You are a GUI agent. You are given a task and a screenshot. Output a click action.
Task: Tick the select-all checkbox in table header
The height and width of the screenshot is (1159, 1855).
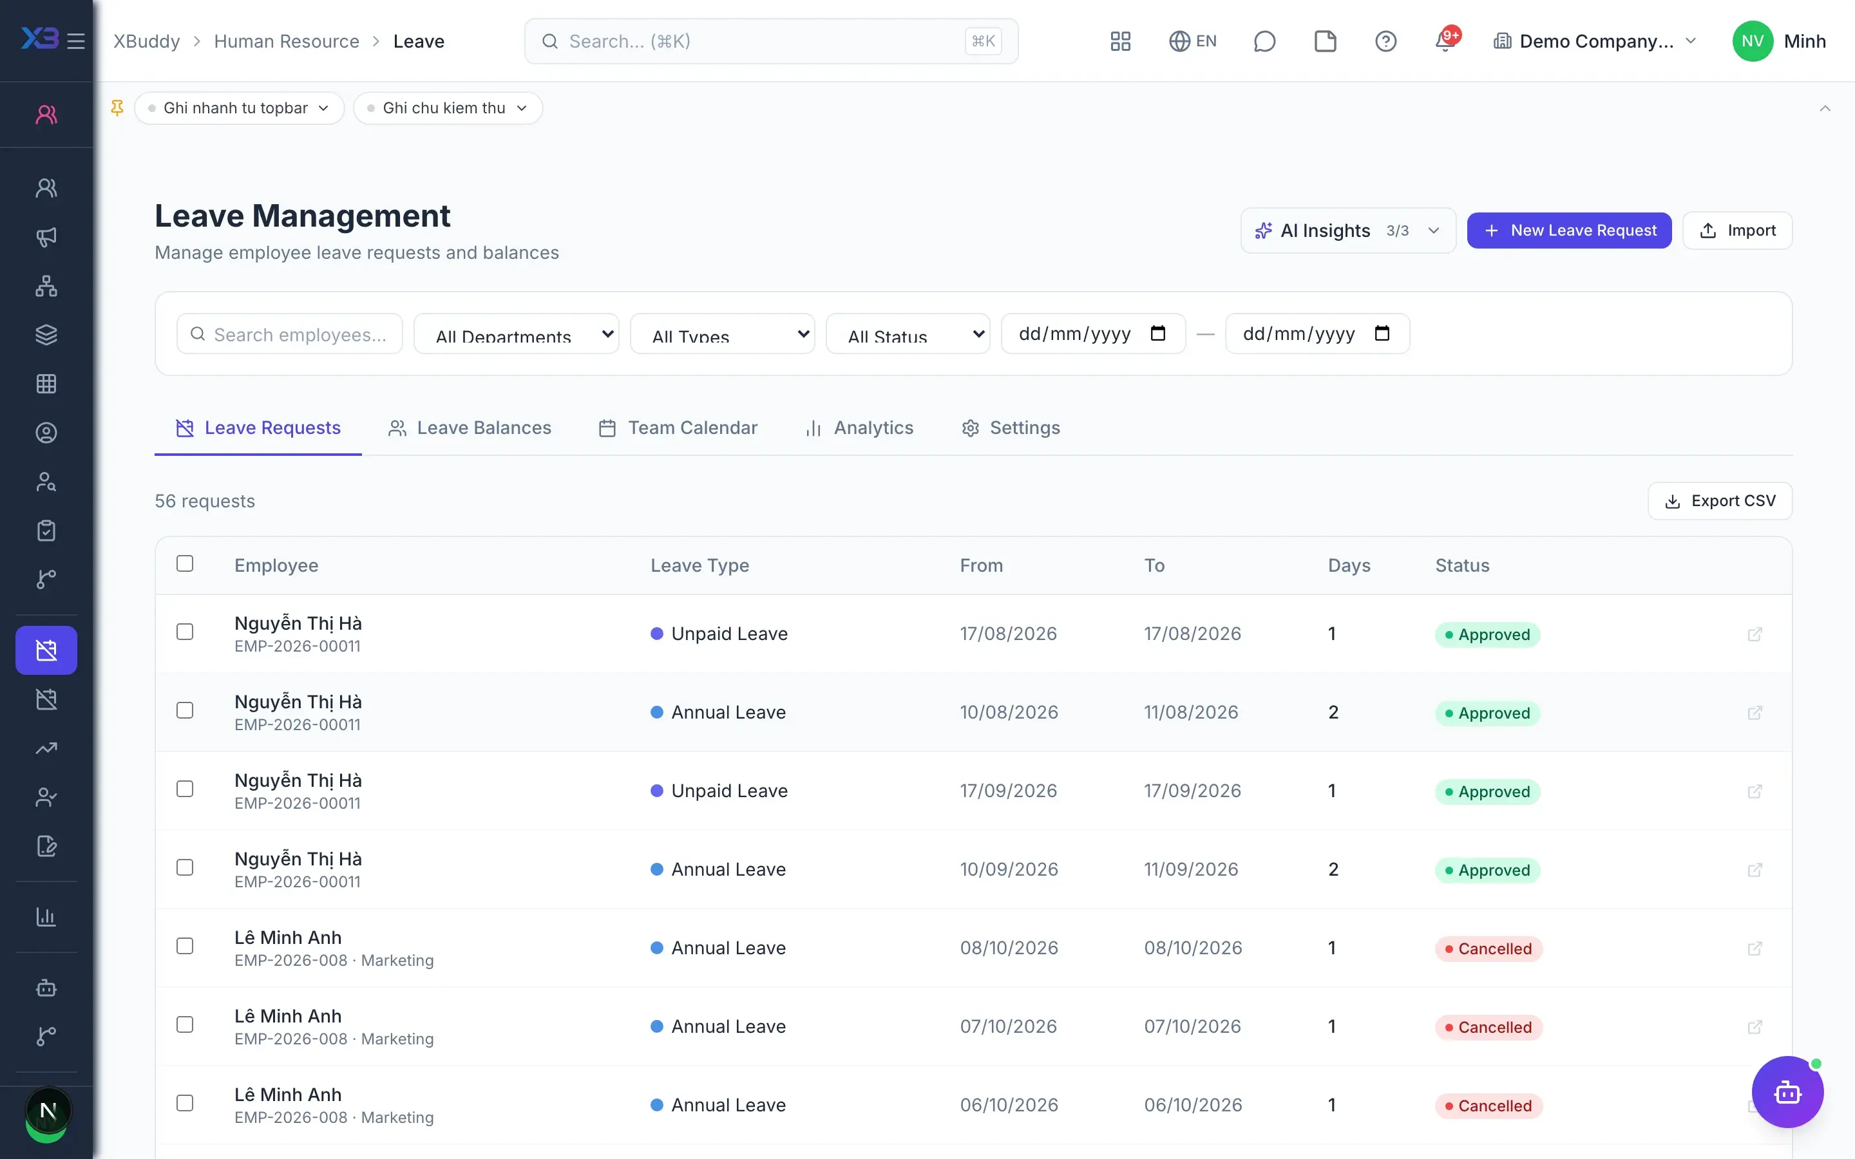[185, 563]
